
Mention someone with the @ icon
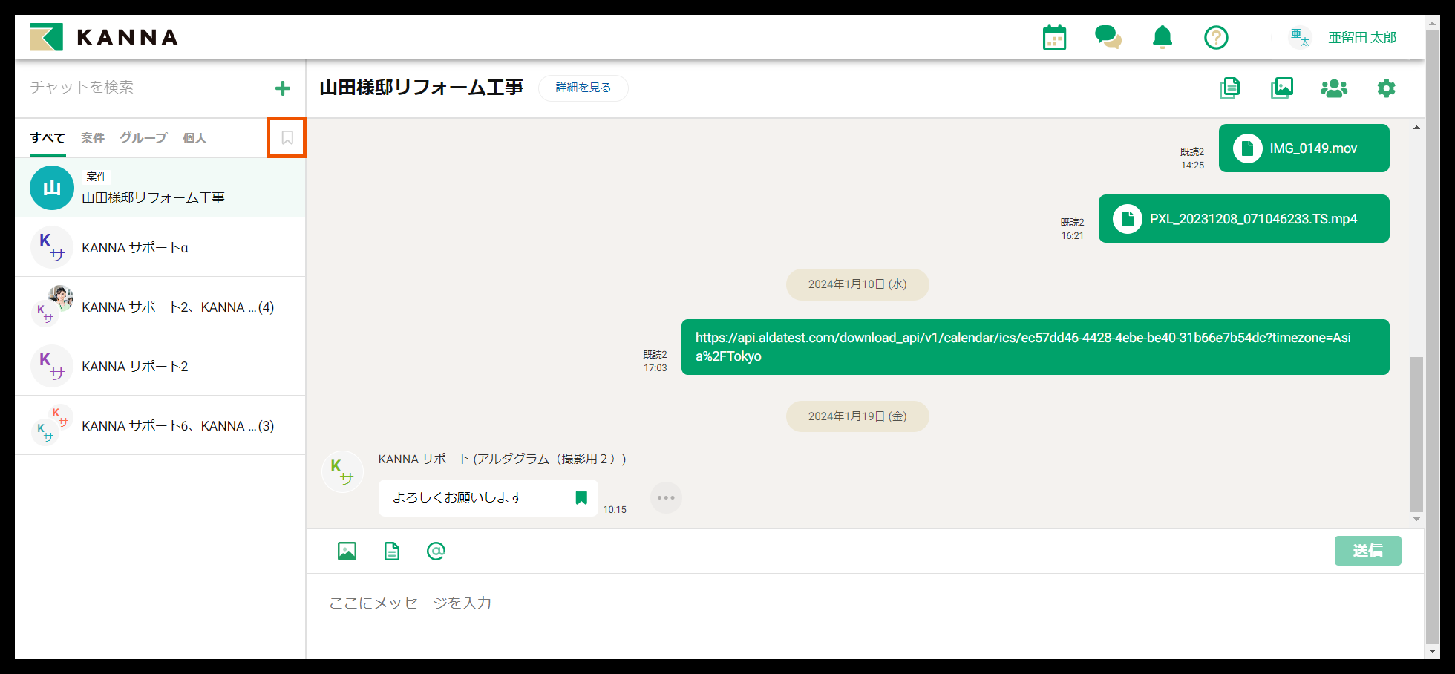(x=436, y=551)
